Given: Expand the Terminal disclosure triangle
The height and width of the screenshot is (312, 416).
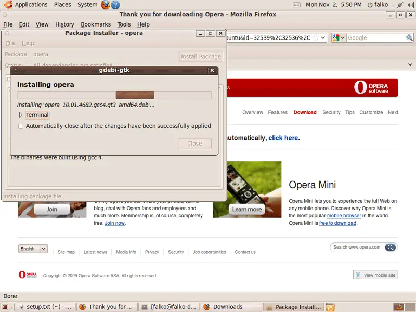Looking at the screenshot, I should (21, 115).
